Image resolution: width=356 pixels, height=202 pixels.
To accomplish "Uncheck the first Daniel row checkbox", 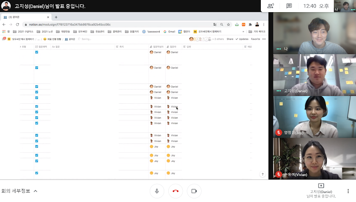I will coord(37,52).
